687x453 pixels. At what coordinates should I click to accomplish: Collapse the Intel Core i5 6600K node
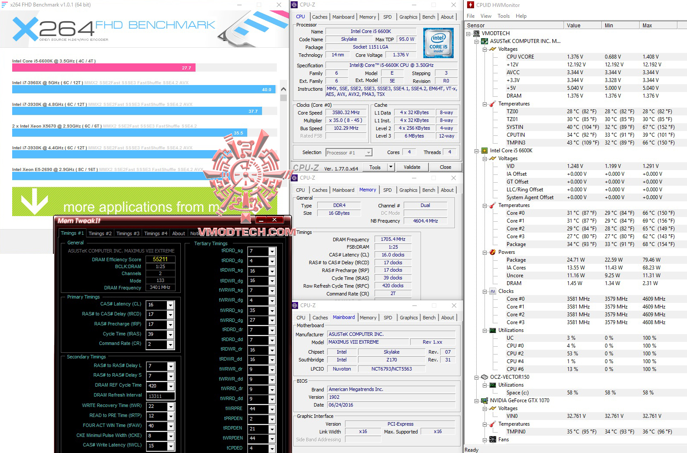click(x=477, y=151)
